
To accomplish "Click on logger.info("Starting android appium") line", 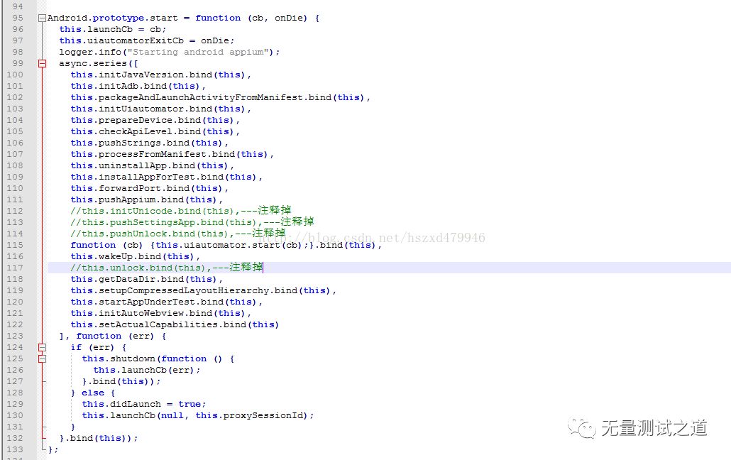I will 169,52.
